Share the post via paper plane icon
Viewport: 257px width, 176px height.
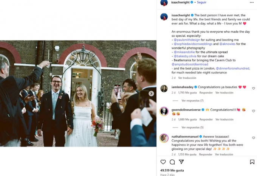click(x=181, y=162)
